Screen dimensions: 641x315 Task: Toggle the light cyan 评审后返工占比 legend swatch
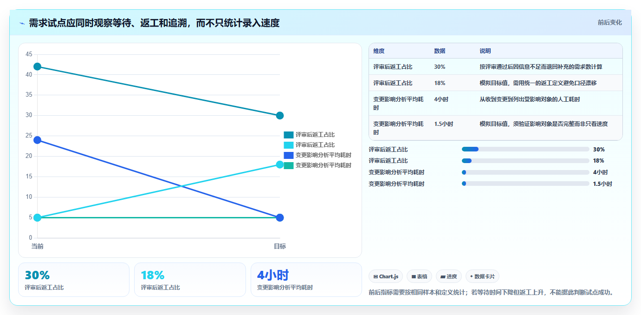[x=289, y=145]
